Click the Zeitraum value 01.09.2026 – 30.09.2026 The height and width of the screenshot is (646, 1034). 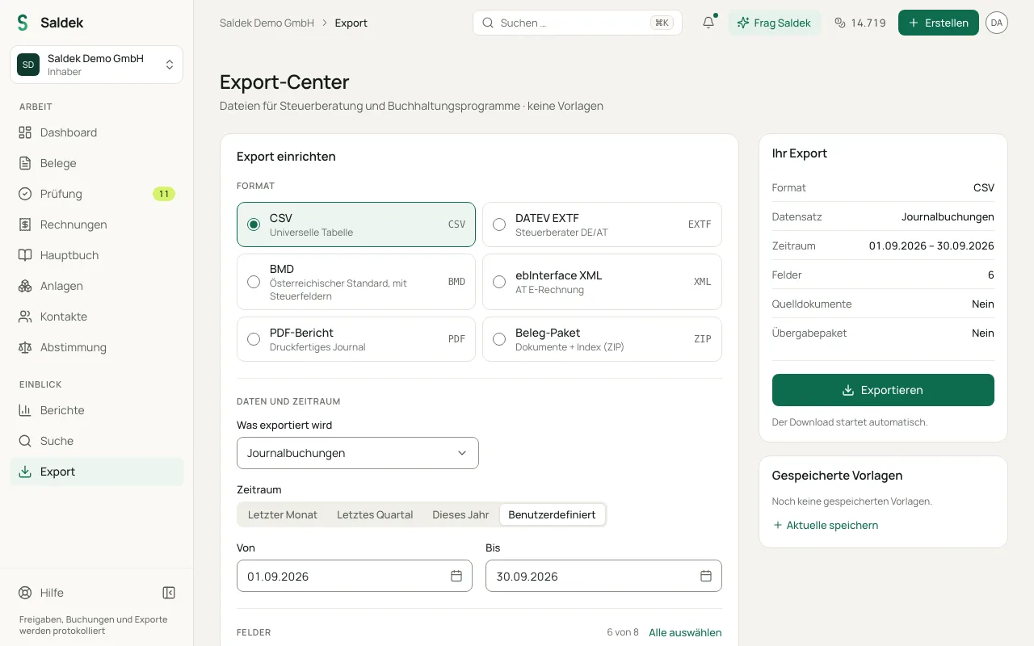point(931,245)
